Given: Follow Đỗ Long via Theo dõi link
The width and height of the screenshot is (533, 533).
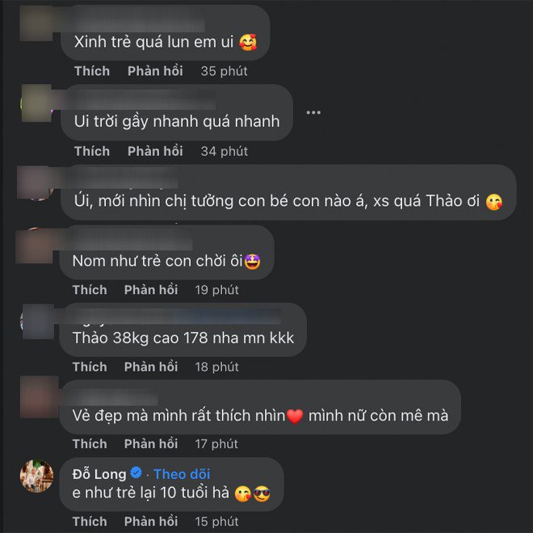Looking at the screenshot, I should coord(182,474).
